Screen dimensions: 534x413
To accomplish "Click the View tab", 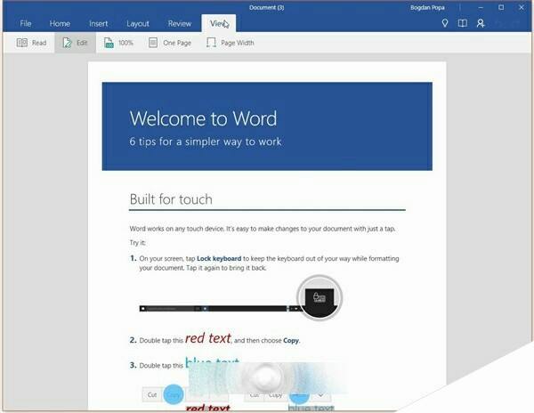I will pyautogui.click(x=216, y=23).
